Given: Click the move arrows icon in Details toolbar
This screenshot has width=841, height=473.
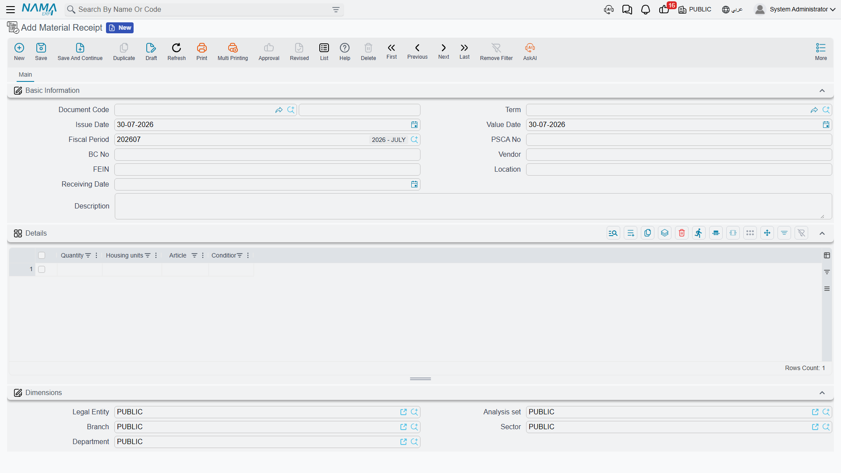Looking at the screenshot, I should click(767, 233).
